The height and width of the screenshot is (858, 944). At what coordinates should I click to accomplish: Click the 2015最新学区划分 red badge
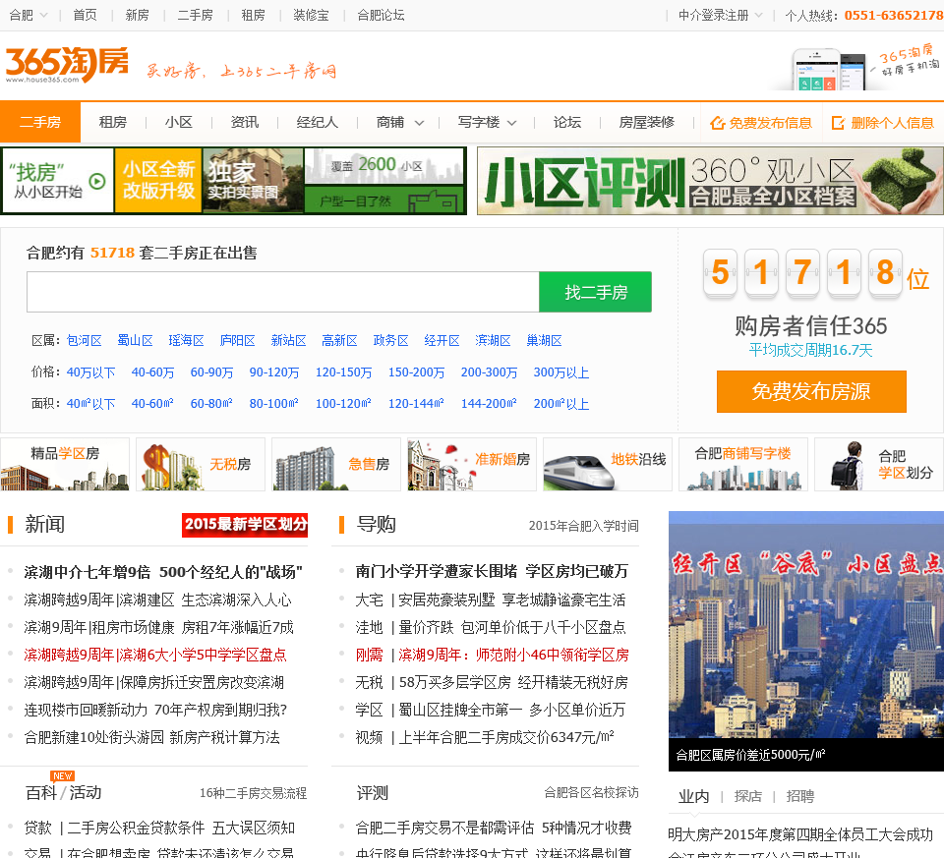click(x=245, y=525)
